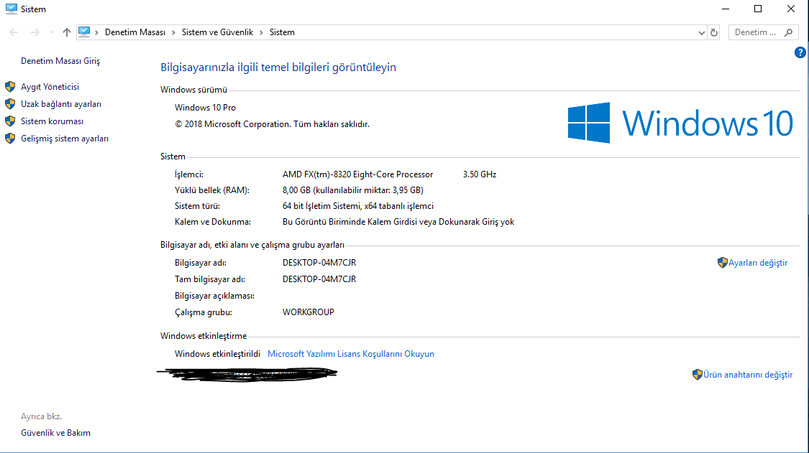Click the back navigation arrow
The width and height of the screenshot is (809, 453).
14,32
